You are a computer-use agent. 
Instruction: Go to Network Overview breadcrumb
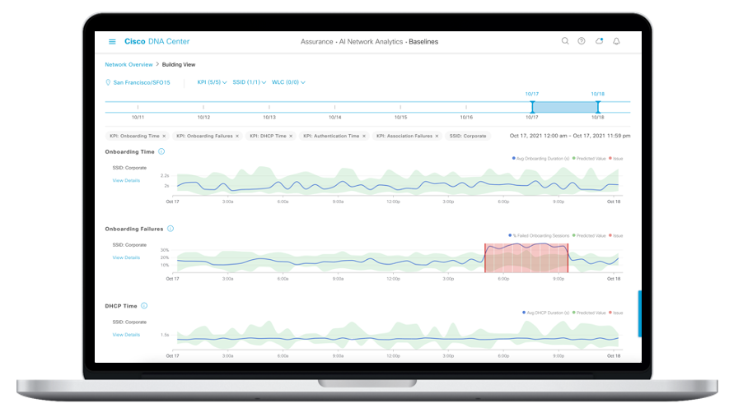tap(129, 64)
